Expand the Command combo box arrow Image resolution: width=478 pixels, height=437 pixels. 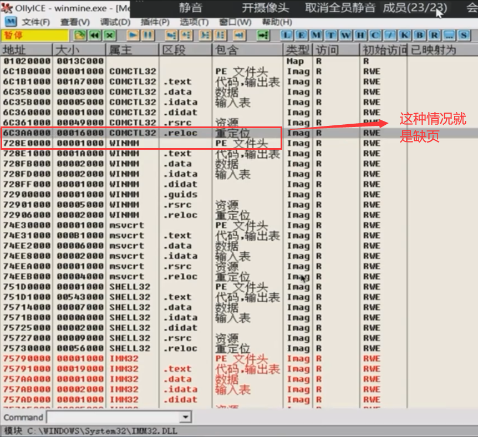coord(185,417)
